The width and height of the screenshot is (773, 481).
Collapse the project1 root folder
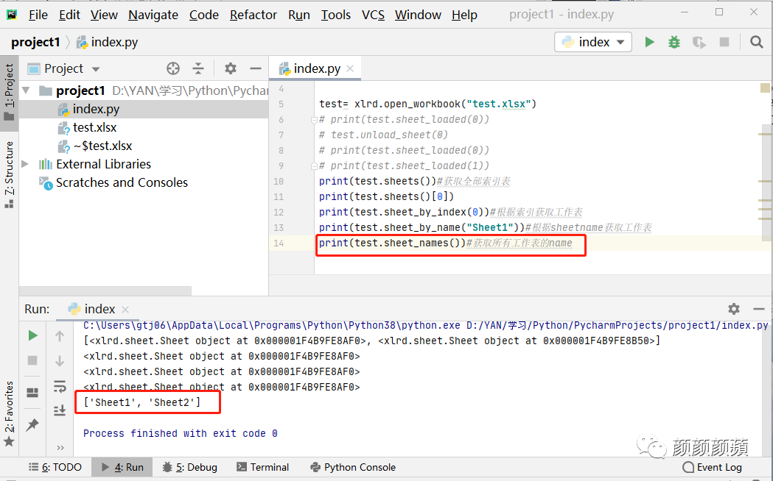pos(27,90)
